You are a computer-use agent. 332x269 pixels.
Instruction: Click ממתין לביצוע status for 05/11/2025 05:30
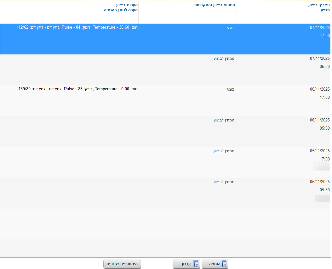click(x=224, y=182)
